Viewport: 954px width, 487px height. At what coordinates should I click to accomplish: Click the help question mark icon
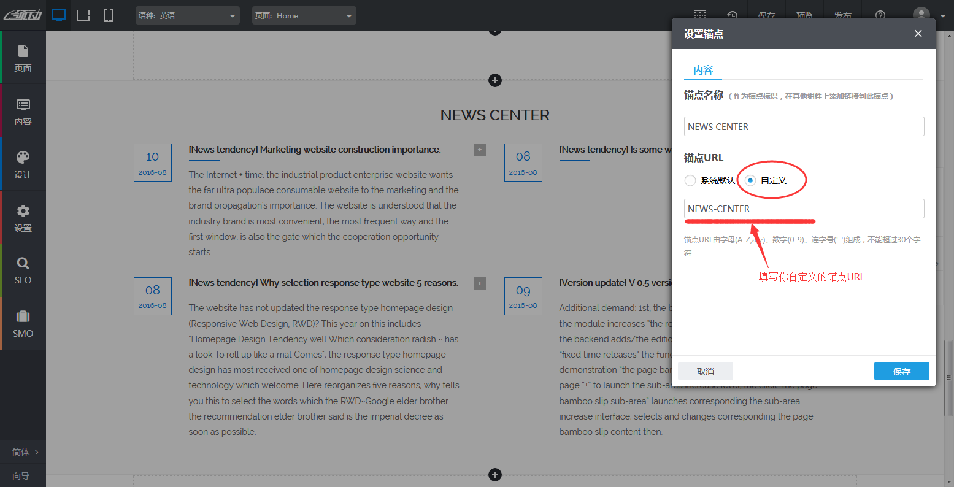coord(880,15)
